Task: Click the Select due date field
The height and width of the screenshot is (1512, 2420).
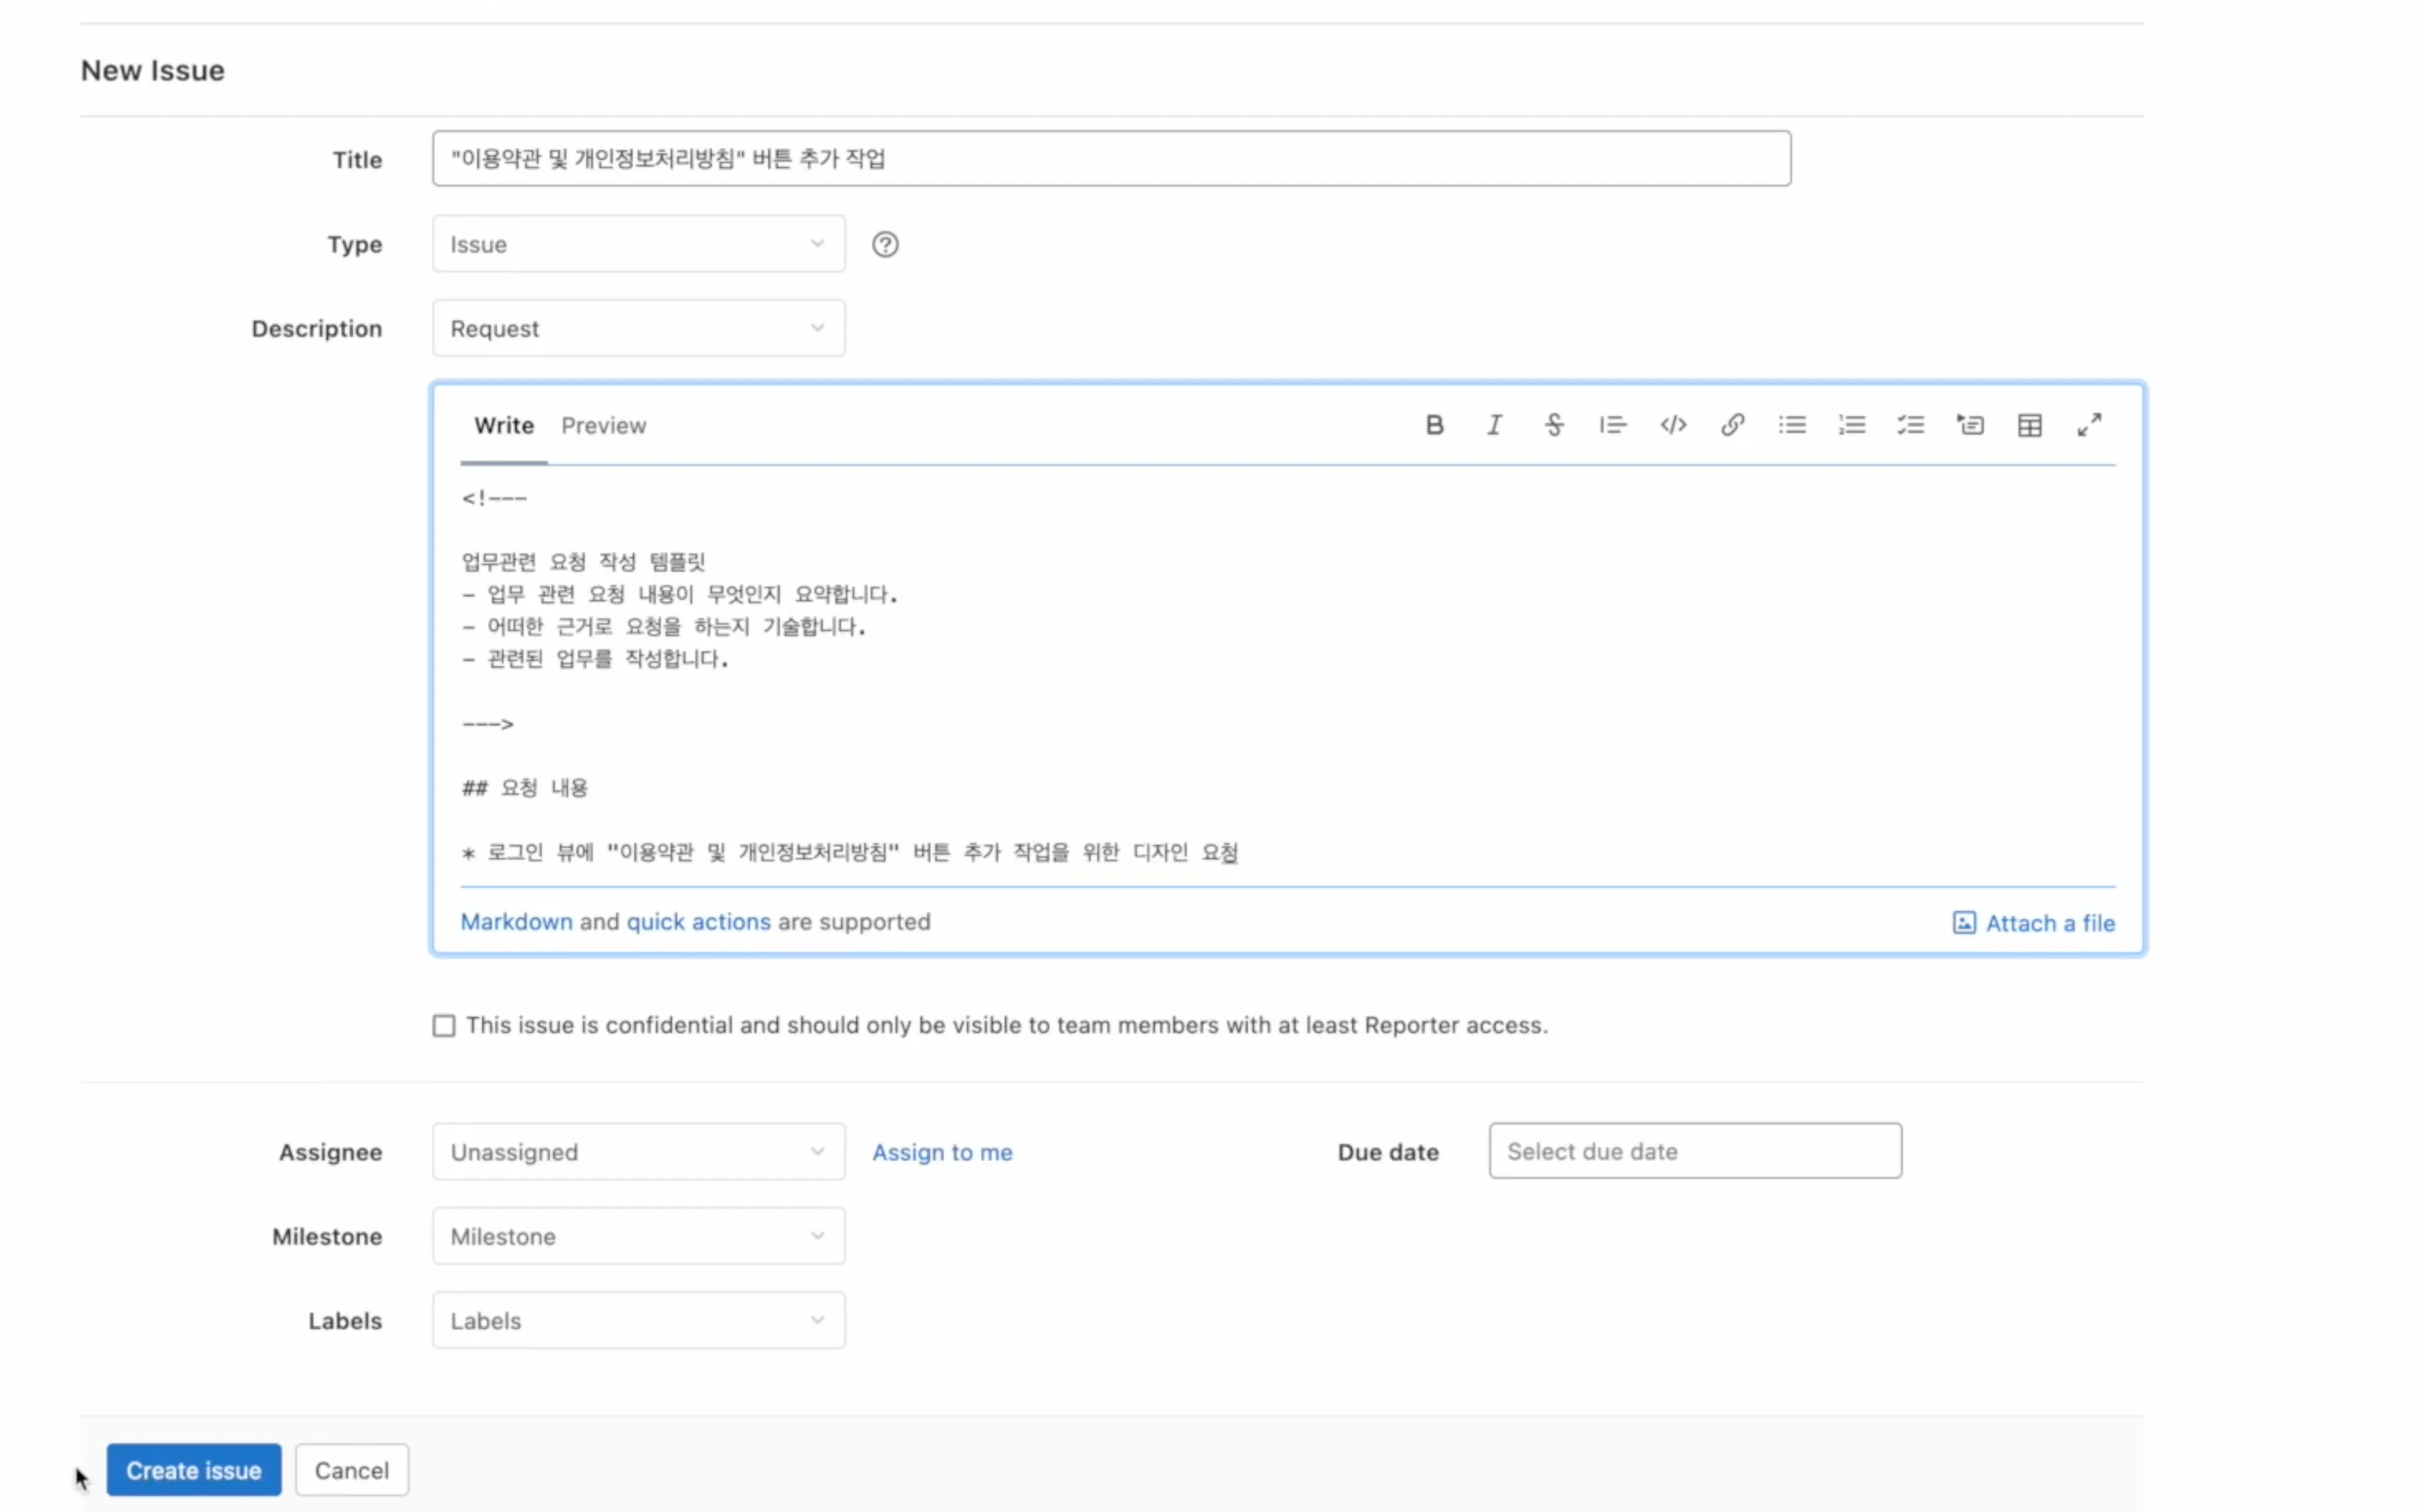Action: click(x=1694, y=1151)
